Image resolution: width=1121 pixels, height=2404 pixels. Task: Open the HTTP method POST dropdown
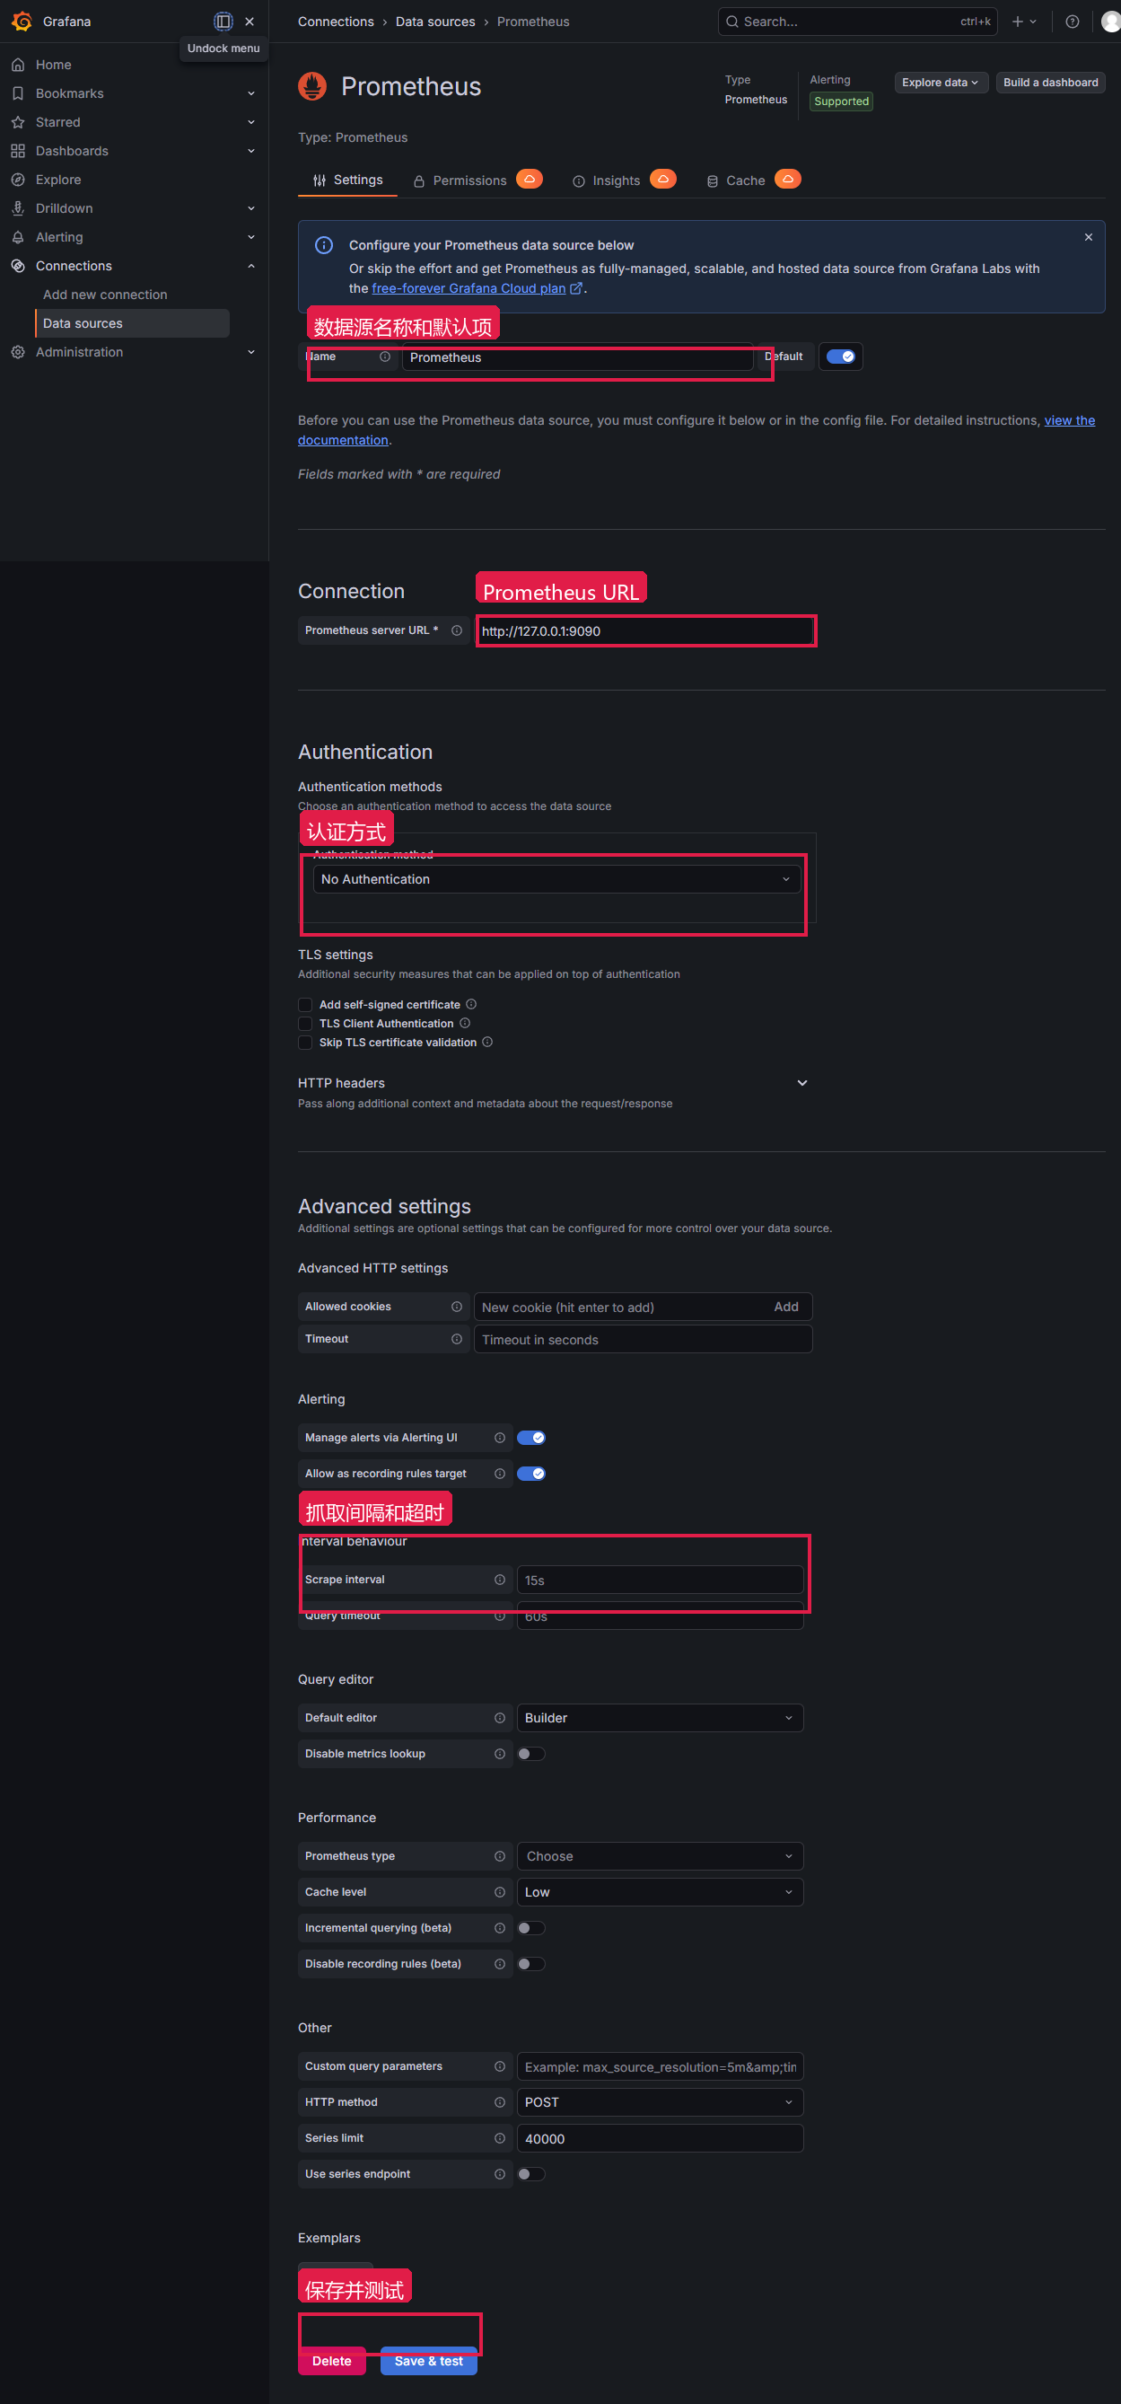(660, 2102)
